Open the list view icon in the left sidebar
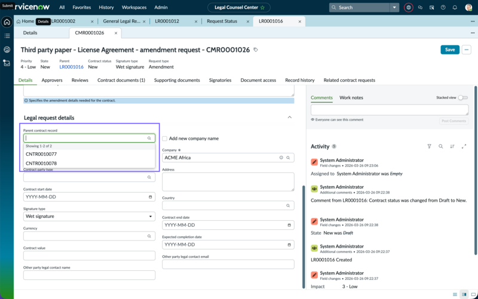This screenshot has width=478, height=299. (x=7, y=36)
